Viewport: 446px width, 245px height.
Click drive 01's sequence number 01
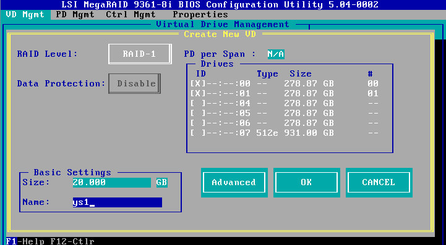[373, 93]
